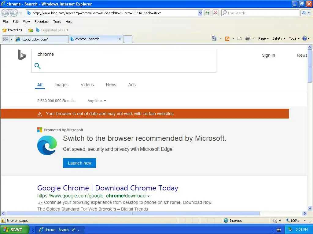Switch to the roblox.com tab
This screenshot has height=234, width=313.
[x=41, y=39]
